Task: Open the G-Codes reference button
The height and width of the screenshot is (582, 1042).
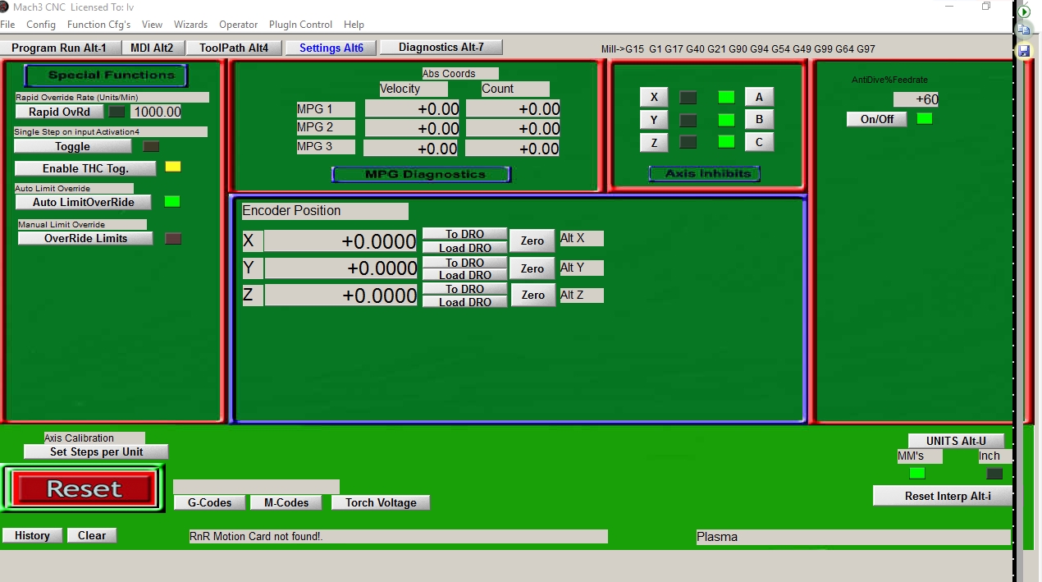Action: click(209, 502)
